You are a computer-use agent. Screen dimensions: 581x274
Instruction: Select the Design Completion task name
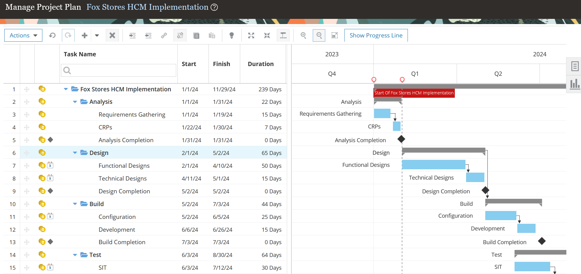tap(124, 191)
